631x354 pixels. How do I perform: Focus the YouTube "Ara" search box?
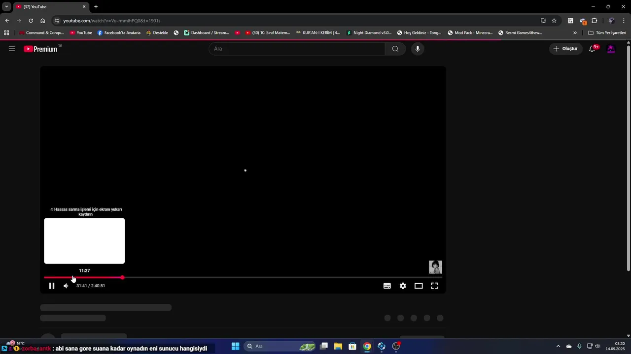pyautogui.click(x=297, y=49)
